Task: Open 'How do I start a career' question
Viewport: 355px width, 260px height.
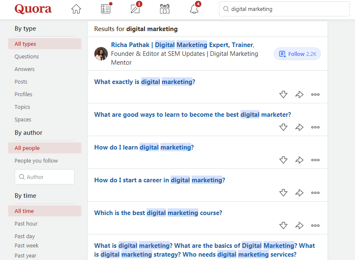Action: 160,180
